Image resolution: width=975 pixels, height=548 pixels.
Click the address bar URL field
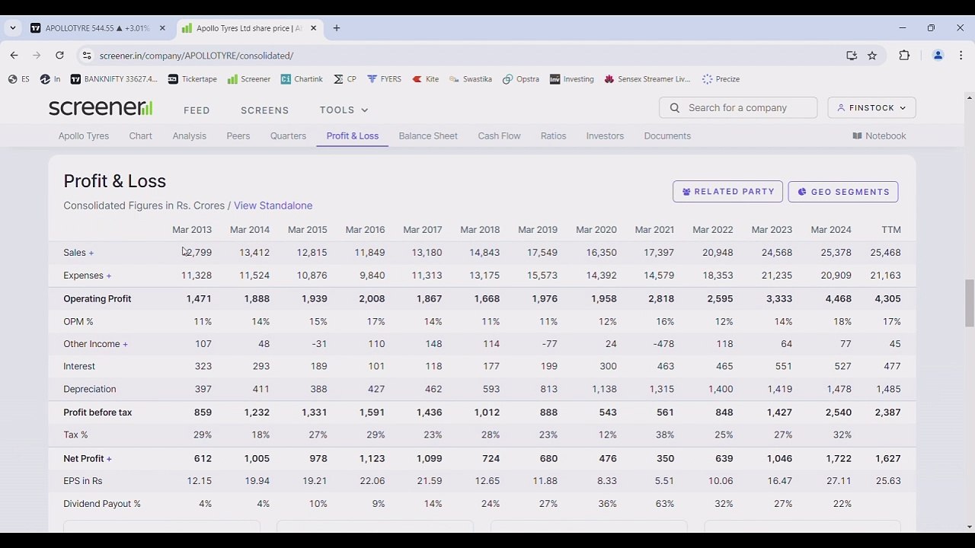tap(457, 56)
